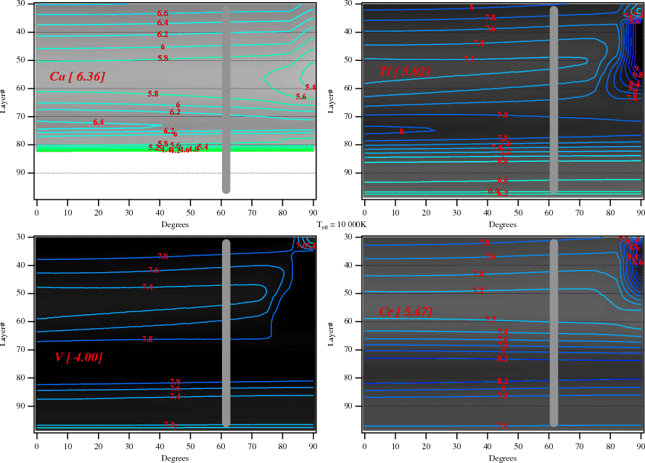Click the V [4.00] element label
Viewport: 645px width, 463px height.
pyautogui.click(x=78, y=357)
